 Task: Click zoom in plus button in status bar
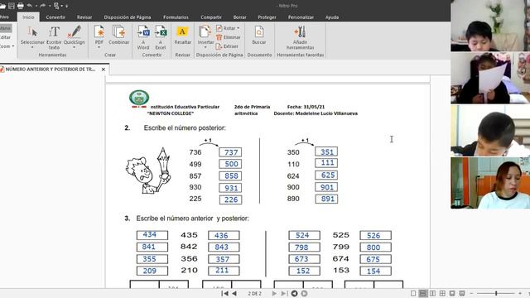click(520, 293)
